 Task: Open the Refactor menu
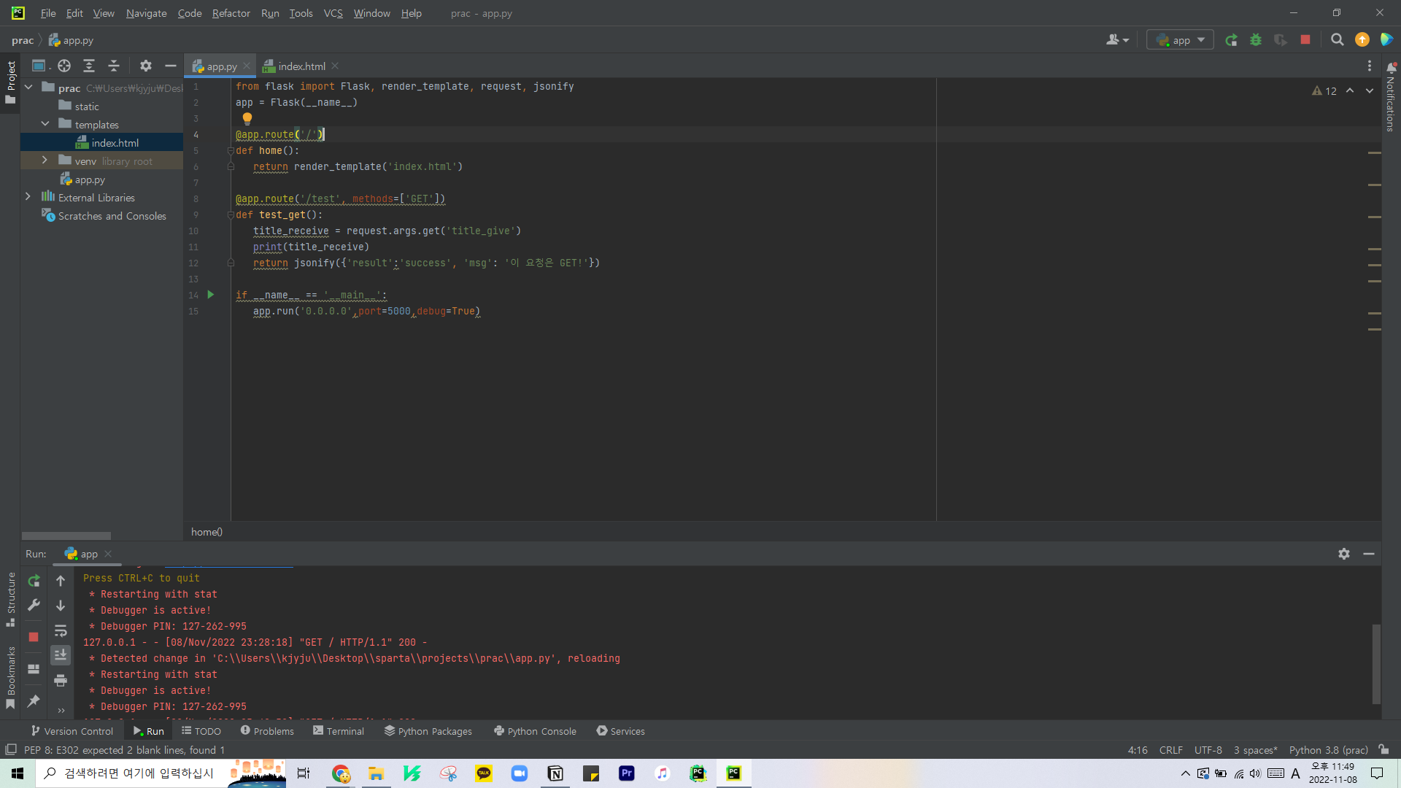(231, 13)
